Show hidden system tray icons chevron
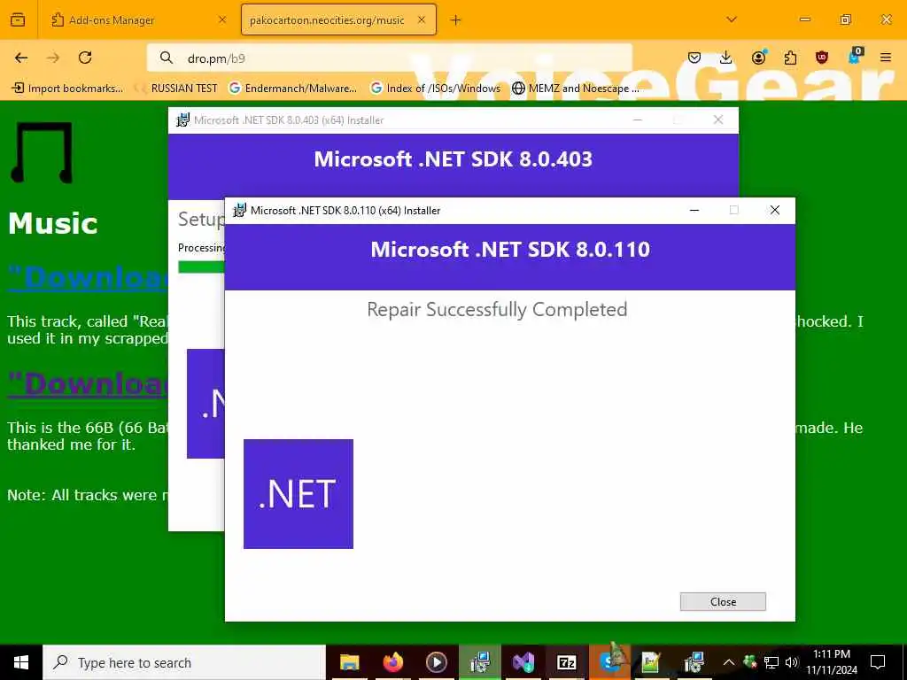907x680 pixels. [729, 662]
